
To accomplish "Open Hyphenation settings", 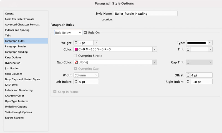I will coord(26,63).
